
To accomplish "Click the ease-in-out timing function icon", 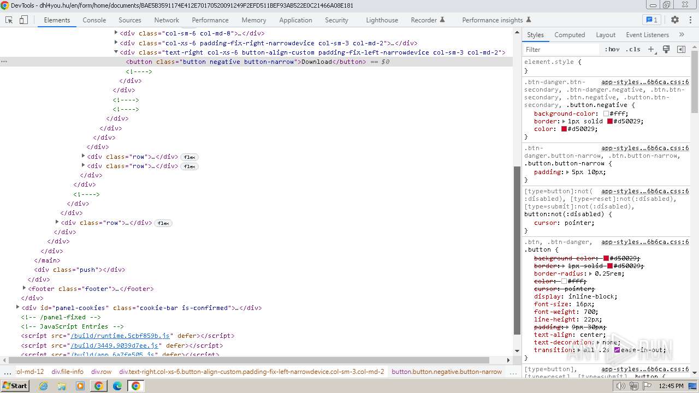I will [617, 350].
